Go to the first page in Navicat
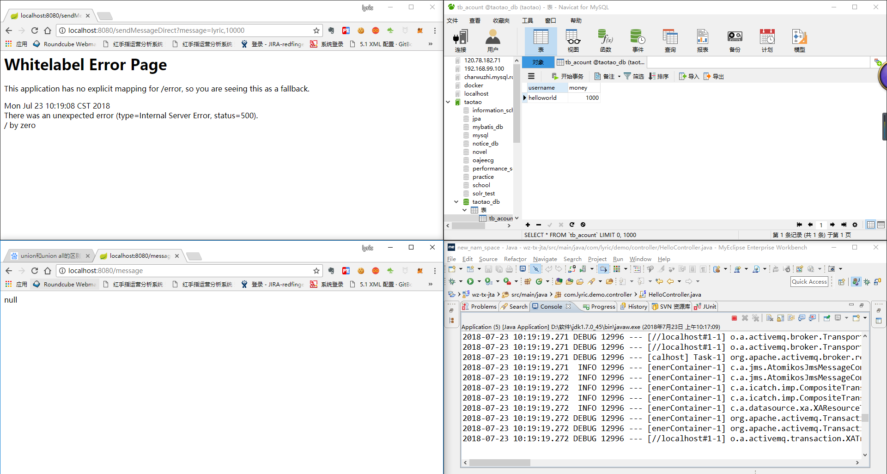887x474 pixels. [799, 225]
